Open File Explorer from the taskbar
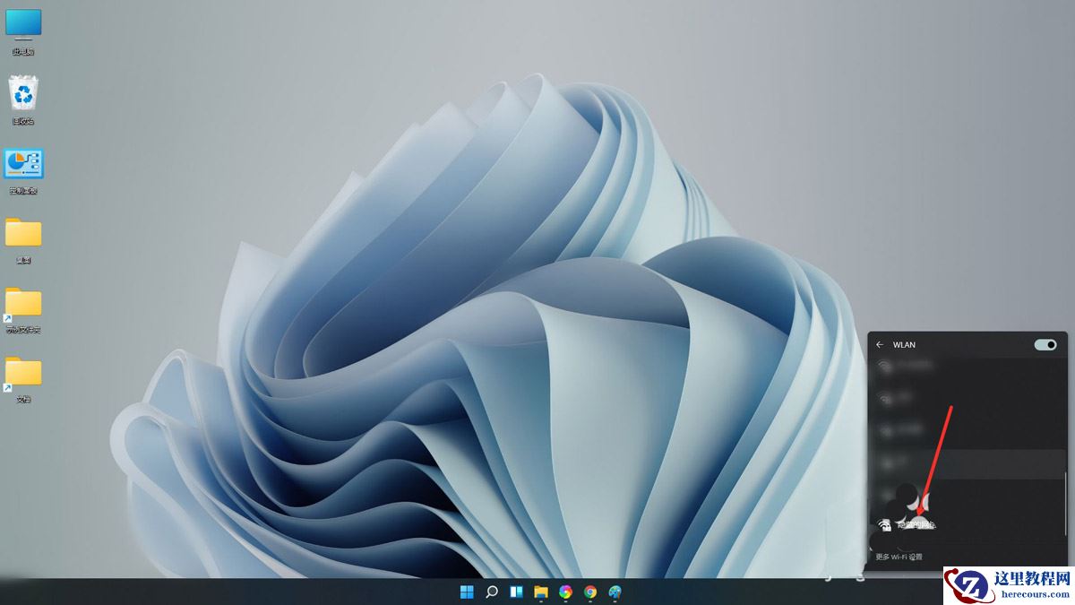The height and width of the screenshot is (605, 1075). pos(541,591)
